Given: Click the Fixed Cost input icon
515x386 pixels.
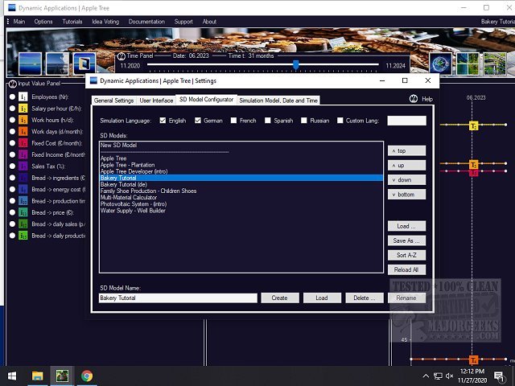Looking at the screenshot, I should 23,143.
